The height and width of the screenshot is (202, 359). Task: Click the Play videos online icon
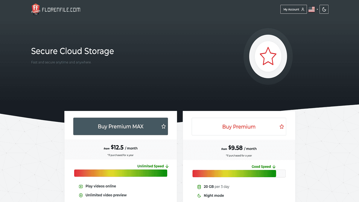click(x=81, y=186)
